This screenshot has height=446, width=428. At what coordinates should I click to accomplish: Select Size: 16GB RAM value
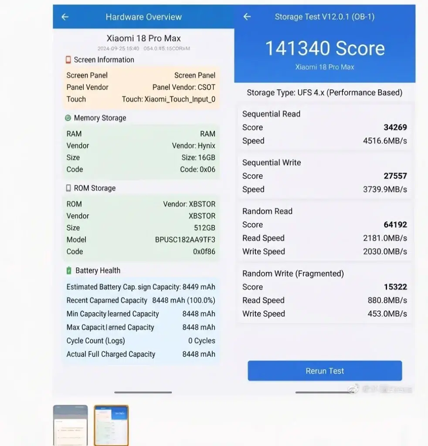198,158
